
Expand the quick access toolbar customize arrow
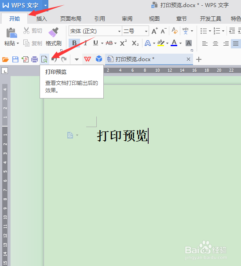[77, 59]
